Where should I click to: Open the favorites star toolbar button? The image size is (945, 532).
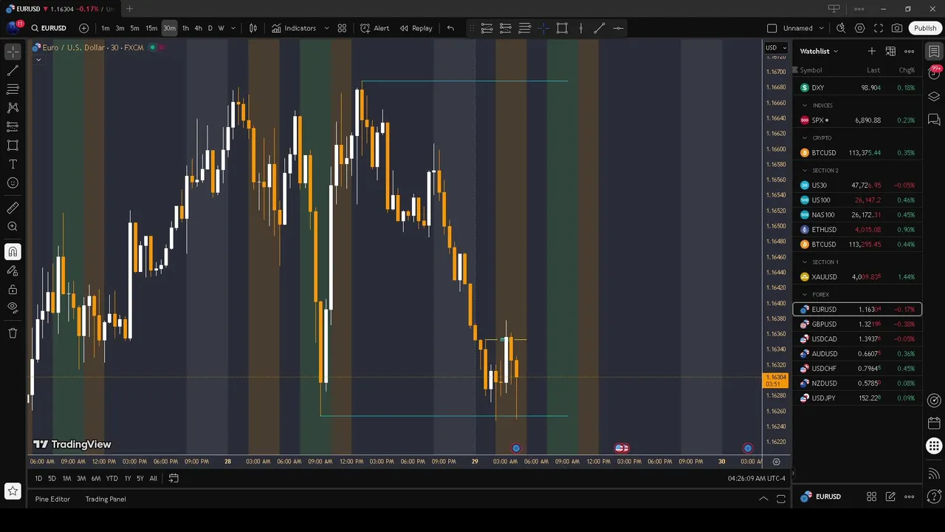click(x=13, y=491)
